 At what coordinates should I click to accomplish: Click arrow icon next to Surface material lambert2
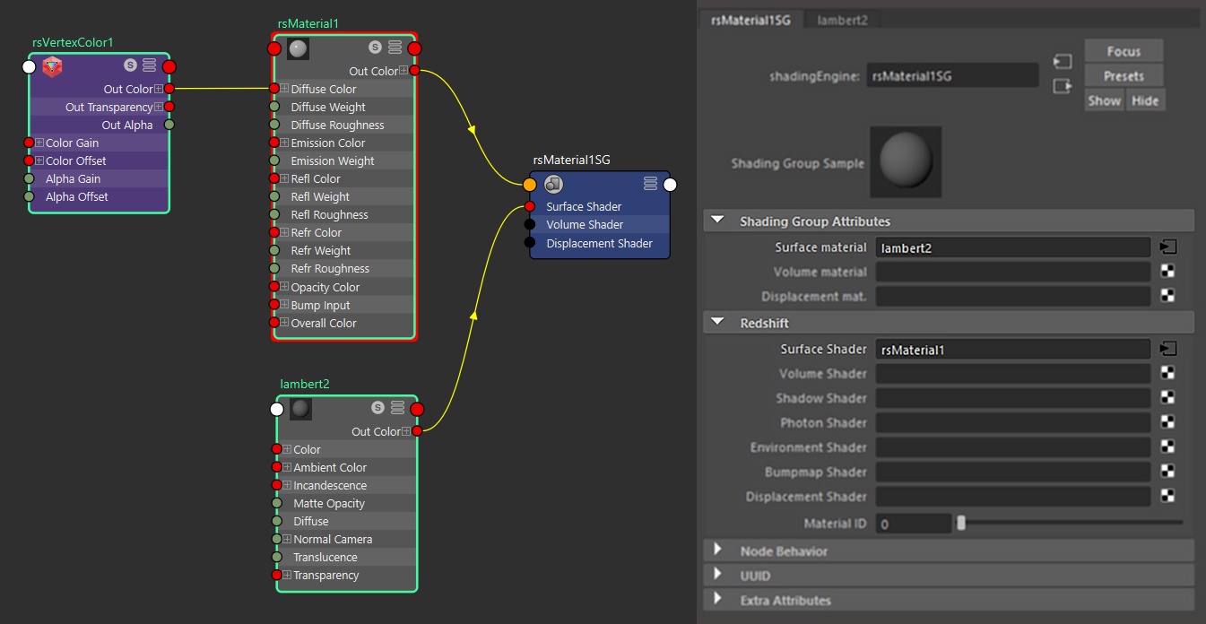(x=1167, y=247)
